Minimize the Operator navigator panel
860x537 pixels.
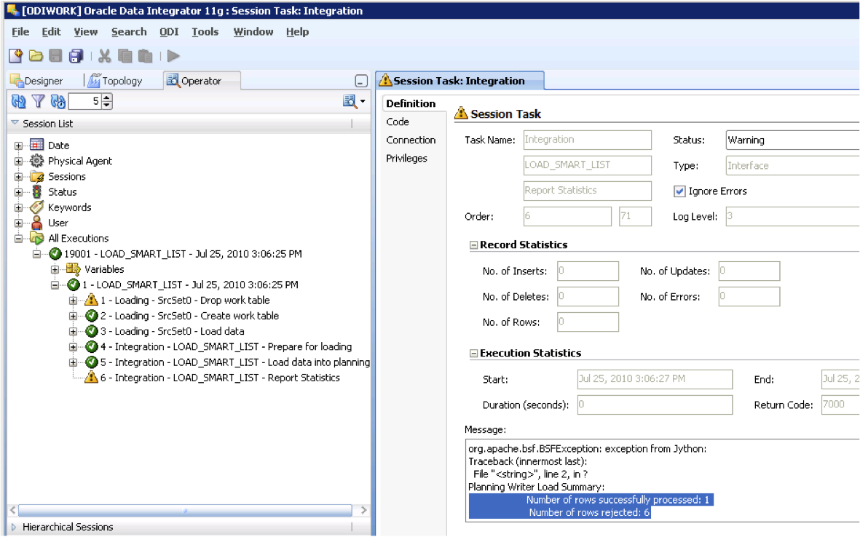361,81
